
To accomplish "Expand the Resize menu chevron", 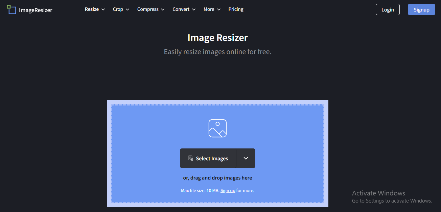I will (x=103, y=9).
